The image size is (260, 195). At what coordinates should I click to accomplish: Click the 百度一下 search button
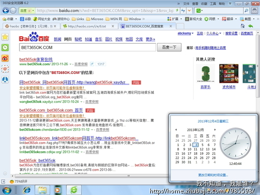click(x=169, y=47)
